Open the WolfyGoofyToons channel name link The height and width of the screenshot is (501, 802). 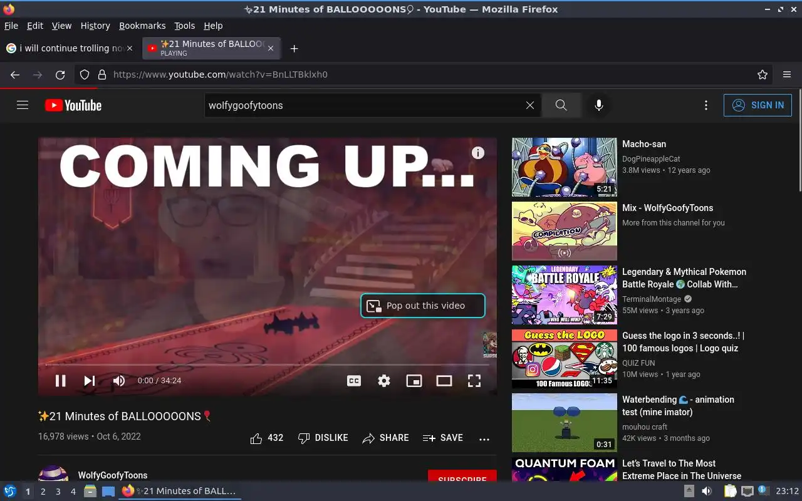click(x=113, y=475)
